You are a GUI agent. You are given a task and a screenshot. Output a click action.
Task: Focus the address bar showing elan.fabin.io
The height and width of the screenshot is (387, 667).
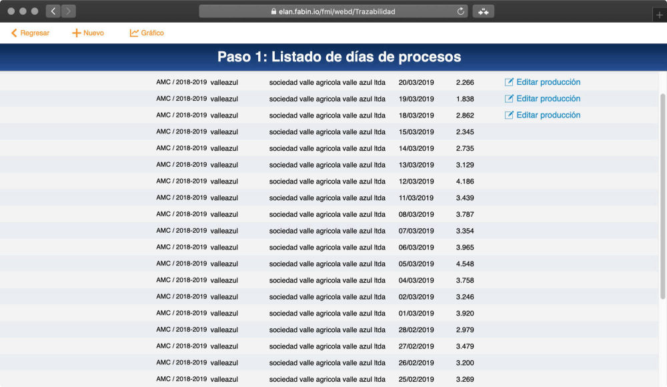333,11
